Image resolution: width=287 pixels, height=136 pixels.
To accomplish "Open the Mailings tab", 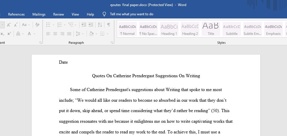I will pos(39,14).
